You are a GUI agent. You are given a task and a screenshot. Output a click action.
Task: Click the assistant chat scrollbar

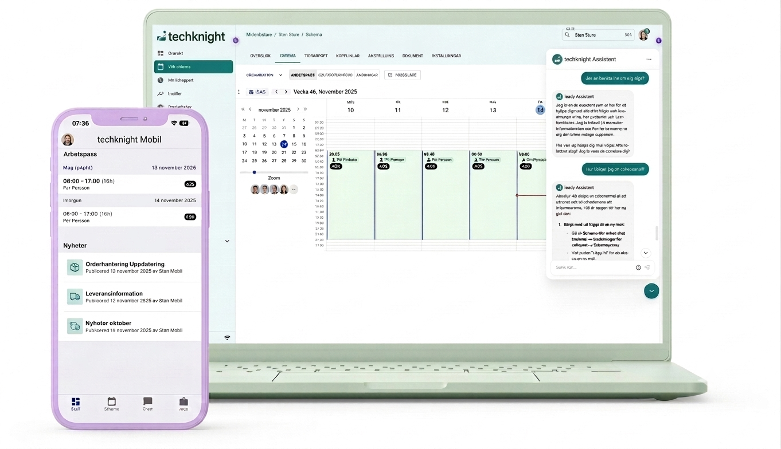657,233
